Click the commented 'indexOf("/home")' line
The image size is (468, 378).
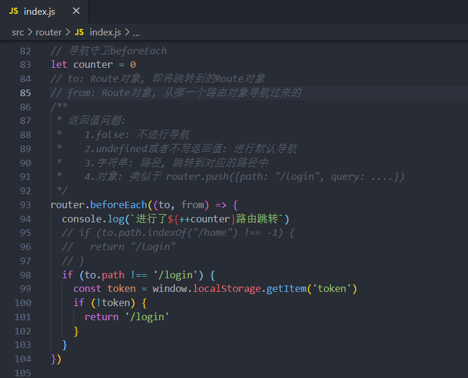tap(178, 233)
